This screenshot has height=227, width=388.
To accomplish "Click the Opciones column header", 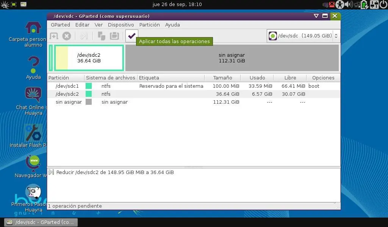I will [323, 78].
